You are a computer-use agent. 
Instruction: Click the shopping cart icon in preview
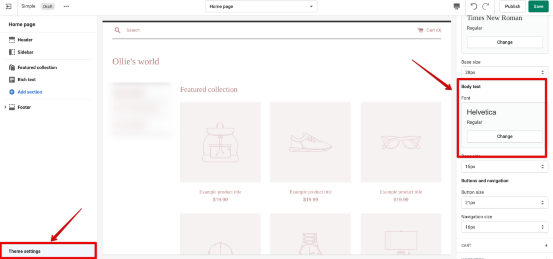[420, 30]
